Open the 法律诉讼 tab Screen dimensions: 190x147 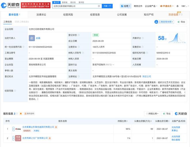pyautogui.click(x=41, y=15)
